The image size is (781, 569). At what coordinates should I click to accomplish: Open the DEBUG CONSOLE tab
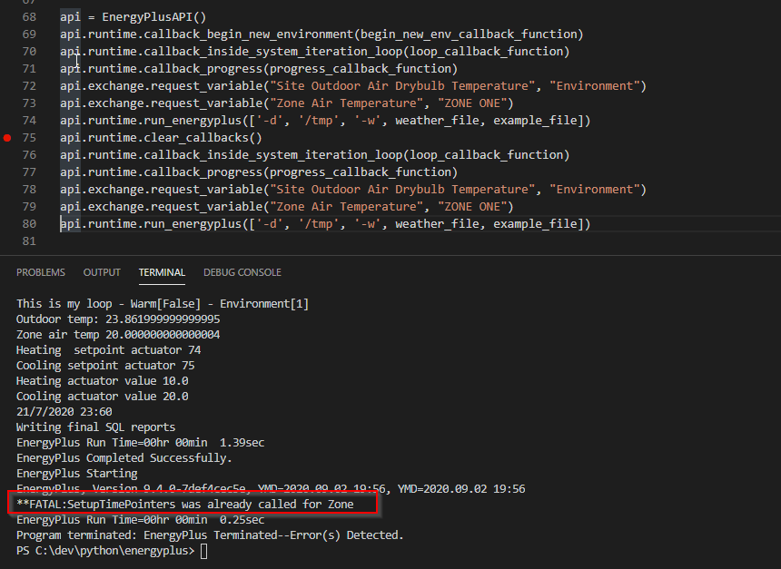pos(242,272)
